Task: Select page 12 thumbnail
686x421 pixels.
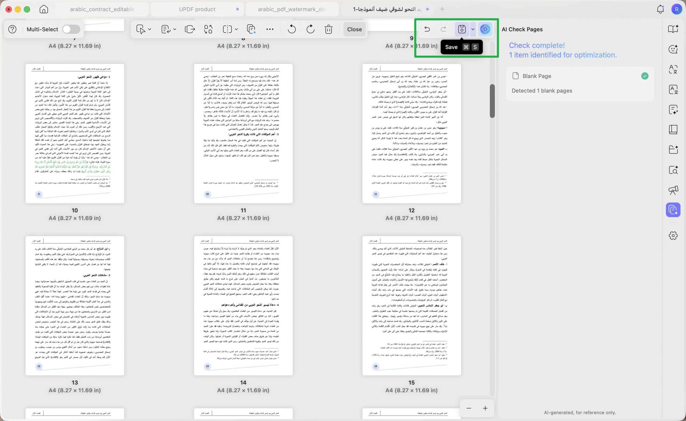Action: point(411,133)
